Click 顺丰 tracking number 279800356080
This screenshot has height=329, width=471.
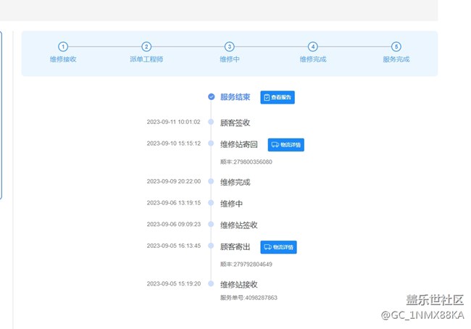pyautogui.click(x=246, y=162)
